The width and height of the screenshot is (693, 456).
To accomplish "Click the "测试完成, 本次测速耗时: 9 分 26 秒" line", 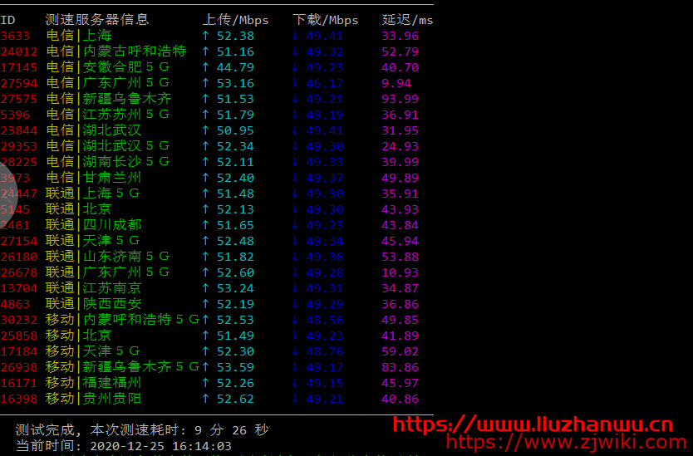I will pyautogui.click(x=142, y=430).
